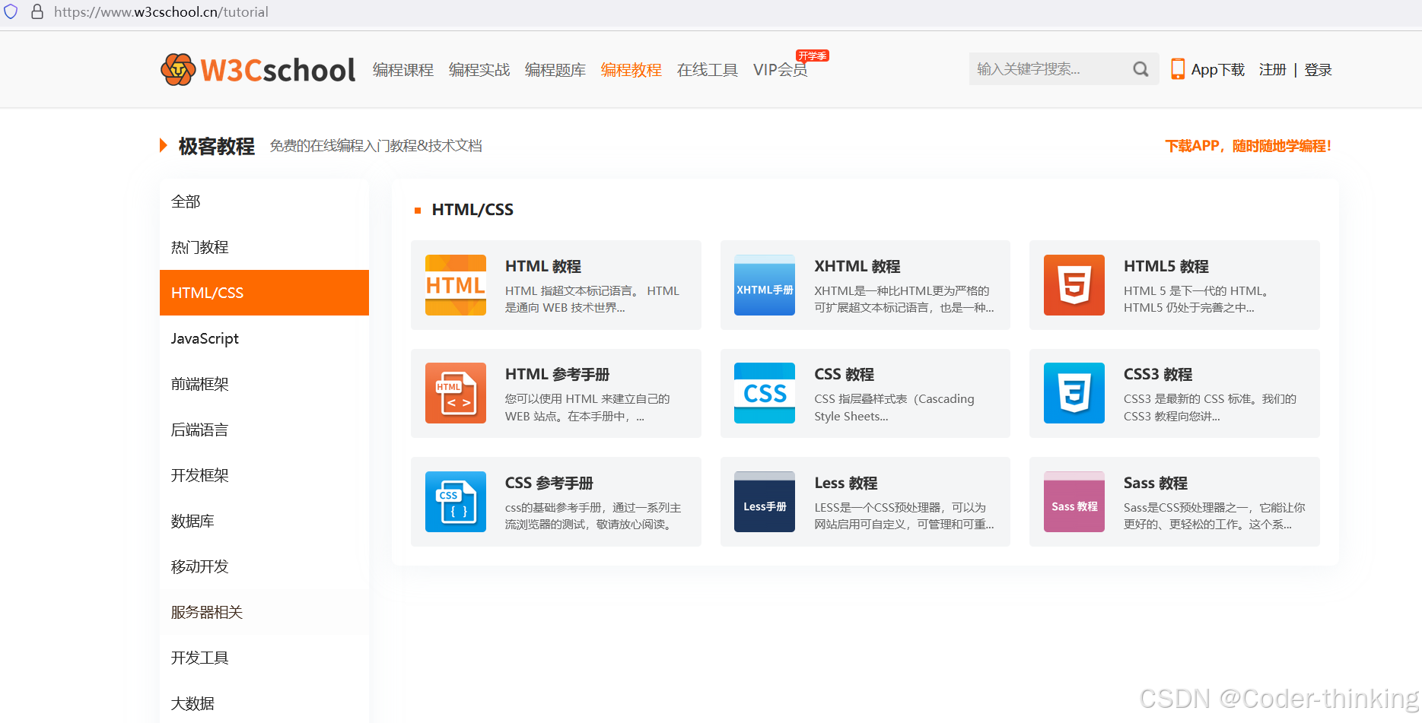
Task: Select 数据库 in the sidebar
Action: pyautogui.click(x=264, y=521)
